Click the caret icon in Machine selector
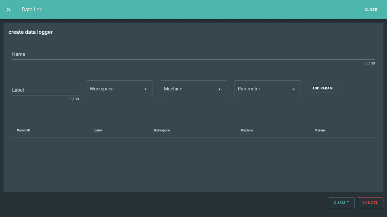387x217 pixels. (x=220, y=89)
